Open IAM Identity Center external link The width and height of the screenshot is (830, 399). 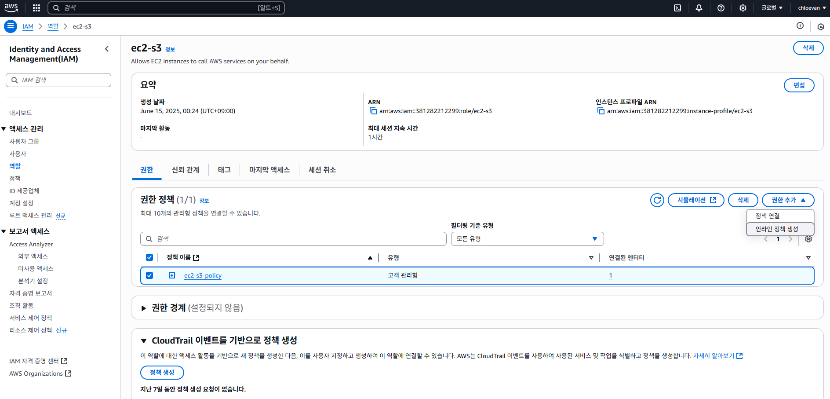[38, 361]
